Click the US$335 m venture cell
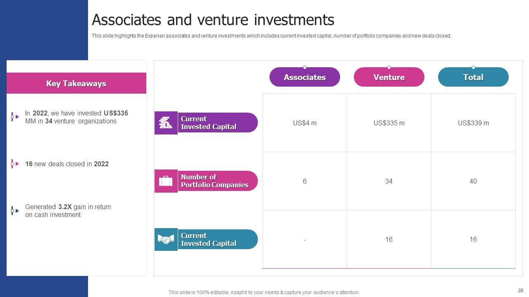This screenshot has height=297, width=529. [x=389, y=123]
